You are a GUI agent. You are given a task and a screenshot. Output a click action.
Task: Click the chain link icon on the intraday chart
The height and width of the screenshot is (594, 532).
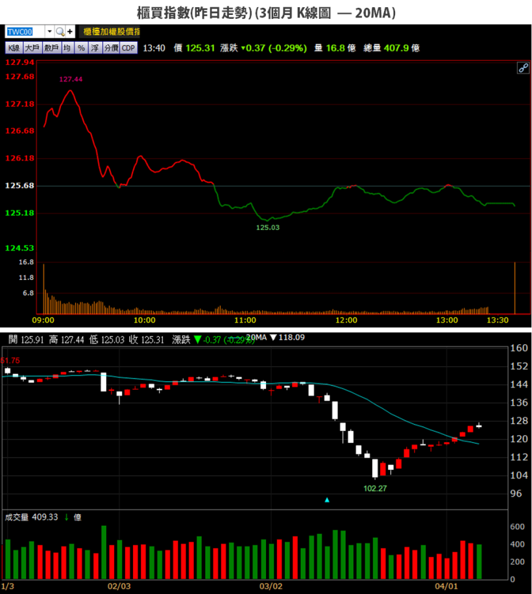(x=523, y=68)
